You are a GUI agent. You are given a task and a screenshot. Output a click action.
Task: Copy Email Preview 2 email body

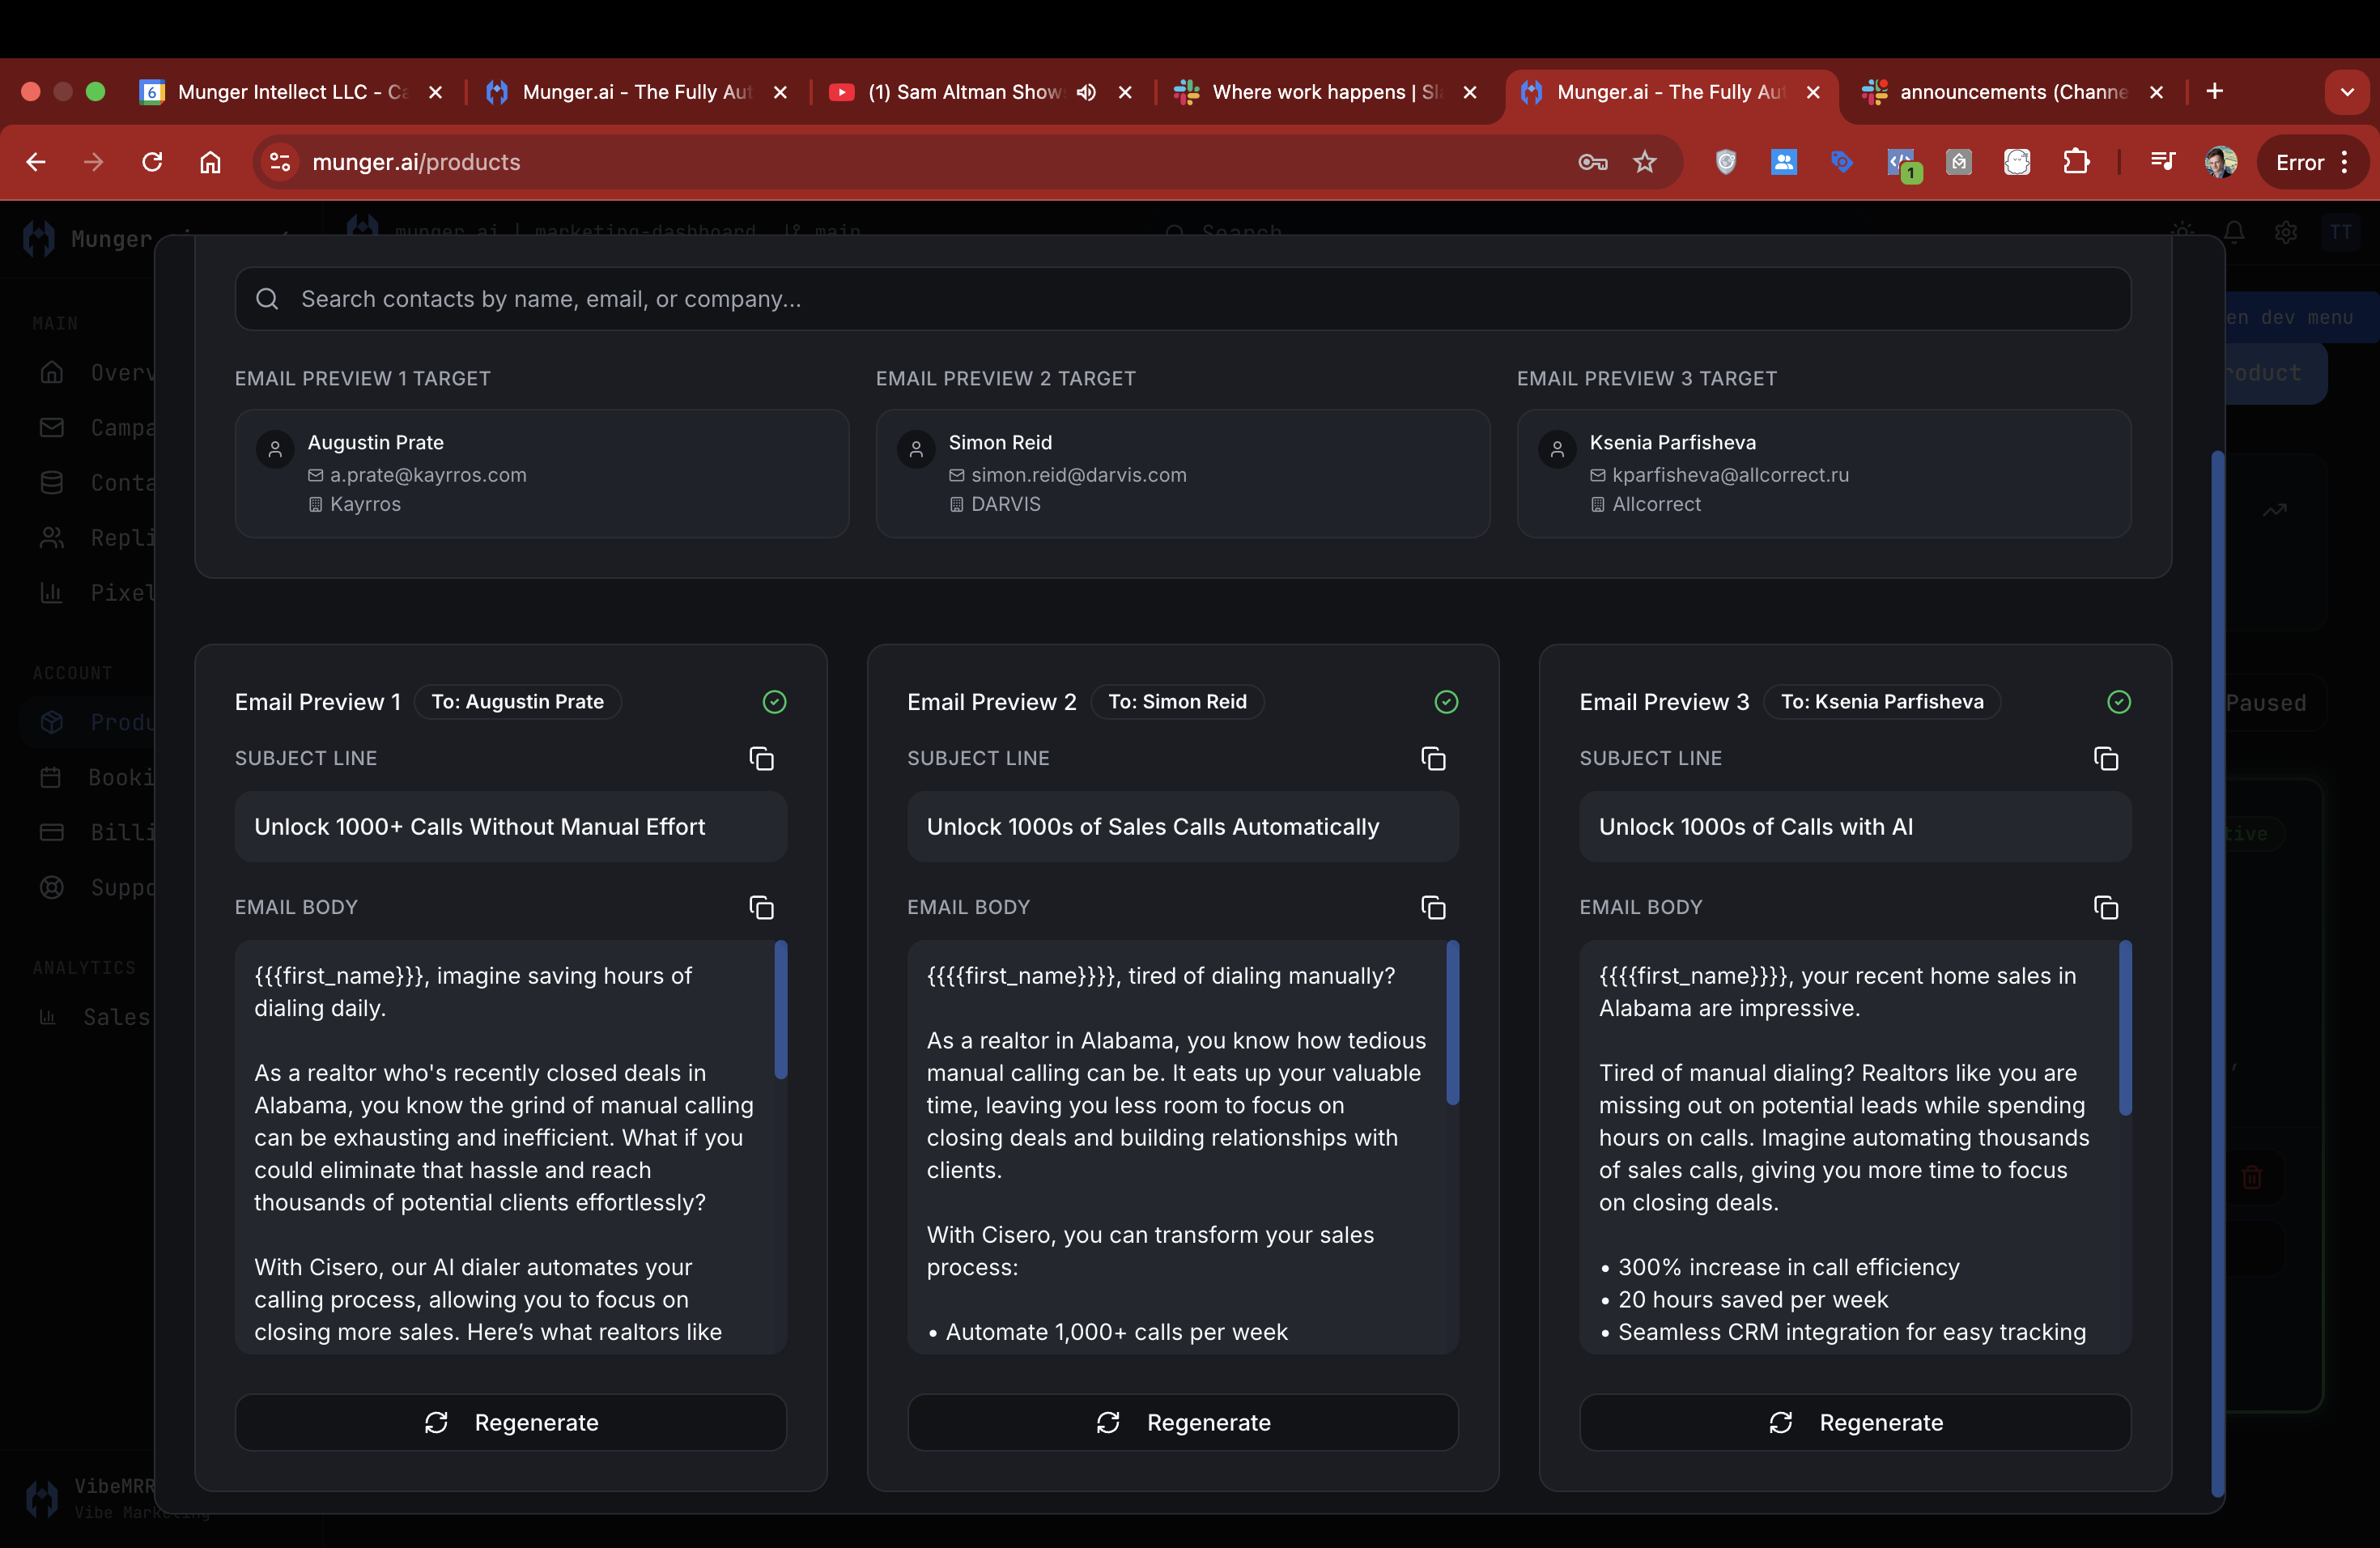[x=1433, y=907]
